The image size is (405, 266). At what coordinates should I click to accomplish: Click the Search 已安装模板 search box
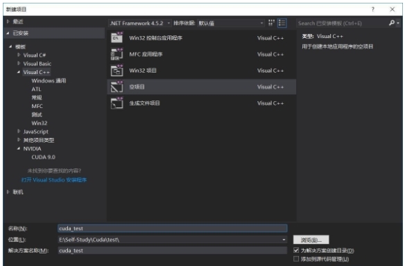coord(342,24)
